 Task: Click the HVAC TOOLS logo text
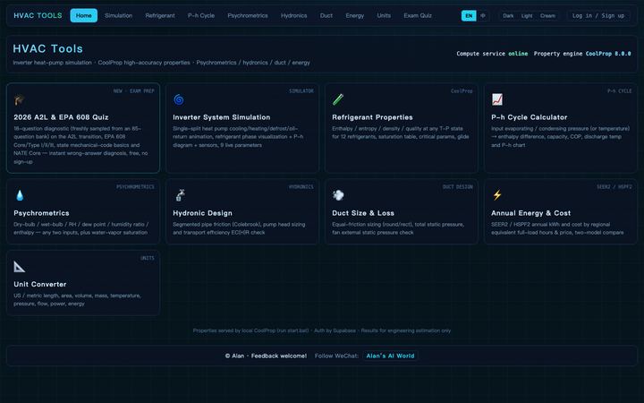[x=38, y=15]
